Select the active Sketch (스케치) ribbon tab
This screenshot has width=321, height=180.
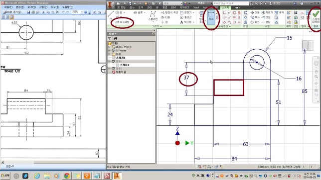[225, 7]
